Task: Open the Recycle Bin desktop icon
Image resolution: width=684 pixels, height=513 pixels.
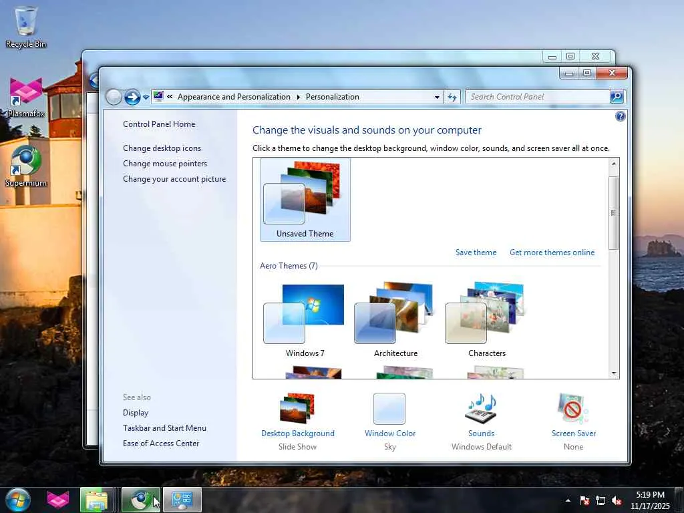Action: (26, 27)
